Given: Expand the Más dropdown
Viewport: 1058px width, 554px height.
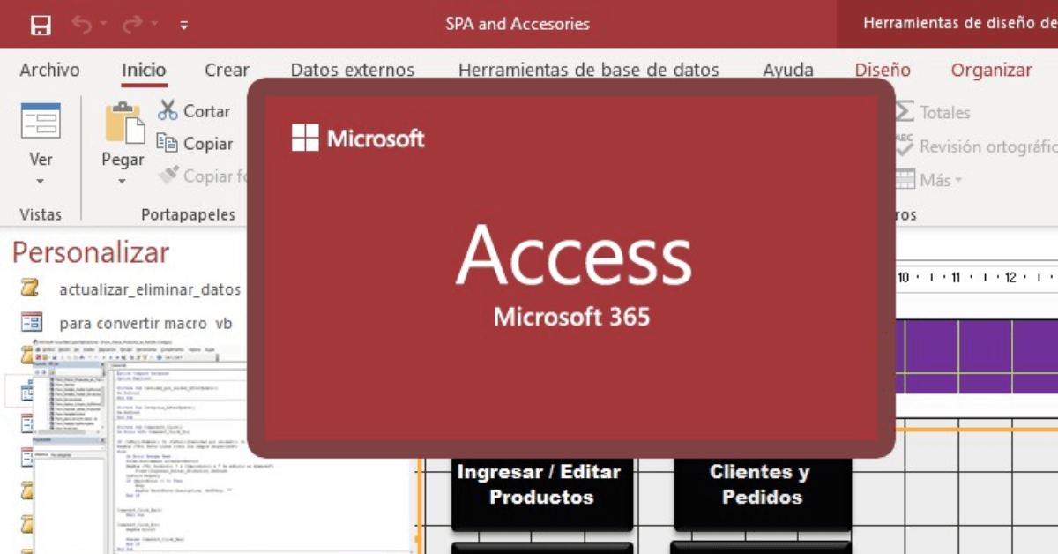Looking at the screenshot, I should point(929,180).
